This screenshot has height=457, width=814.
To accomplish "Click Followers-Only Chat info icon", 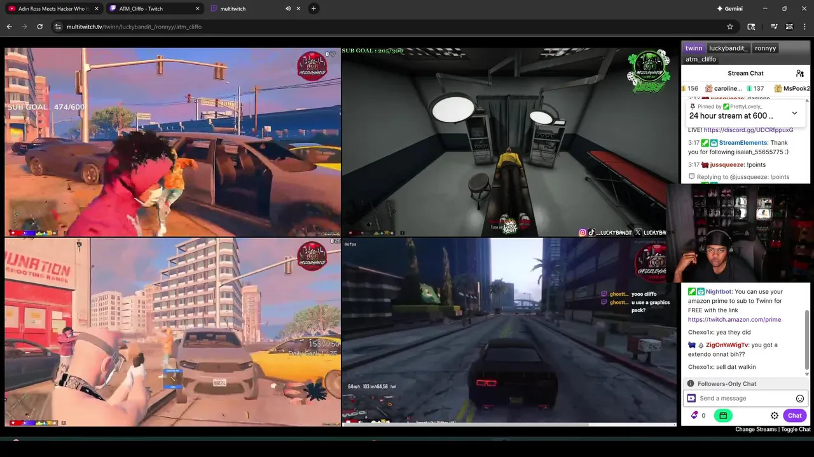I will coord(691,384).
